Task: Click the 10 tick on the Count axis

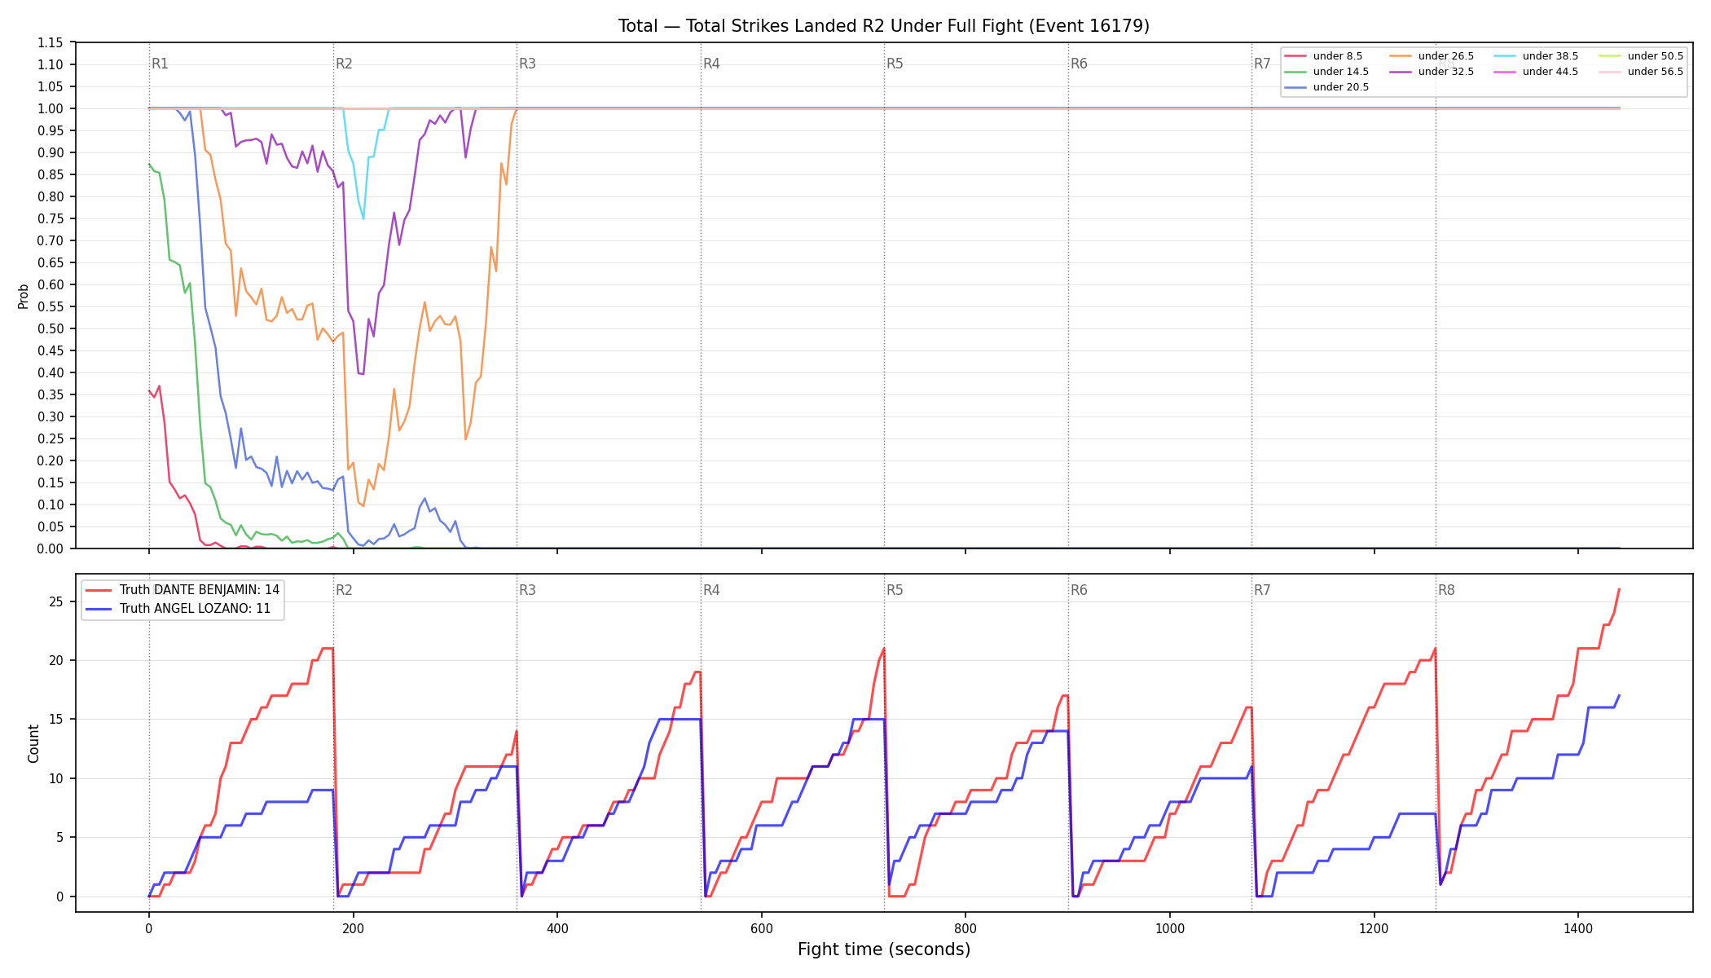Action: (x=57, y=778)
